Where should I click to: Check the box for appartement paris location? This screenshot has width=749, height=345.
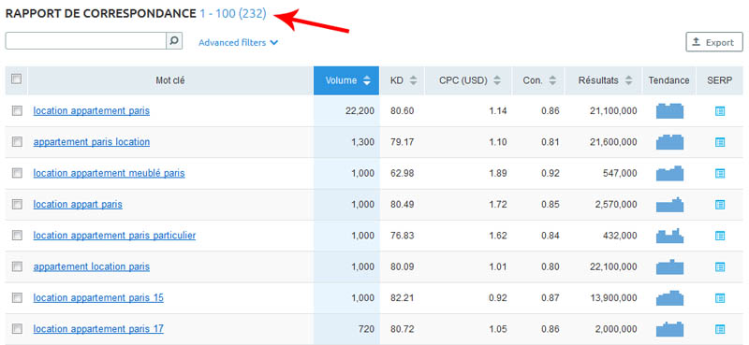17,142
